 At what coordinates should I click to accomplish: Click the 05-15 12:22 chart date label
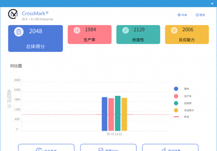(114, 134)
